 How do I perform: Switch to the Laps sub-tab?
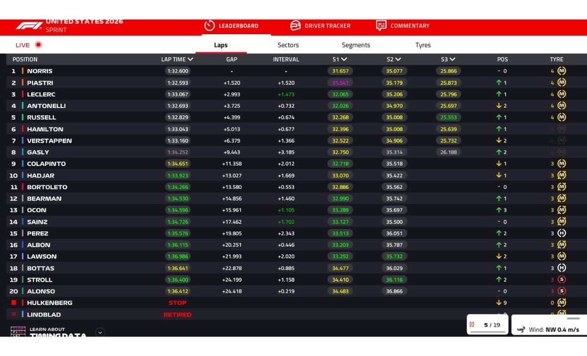tap(221, 45)
